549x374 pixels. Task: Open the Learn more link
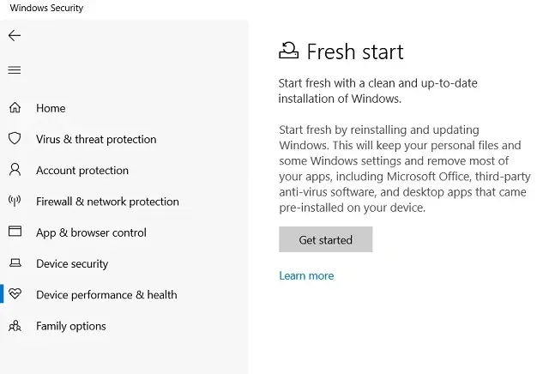click(x=306, y=276)
